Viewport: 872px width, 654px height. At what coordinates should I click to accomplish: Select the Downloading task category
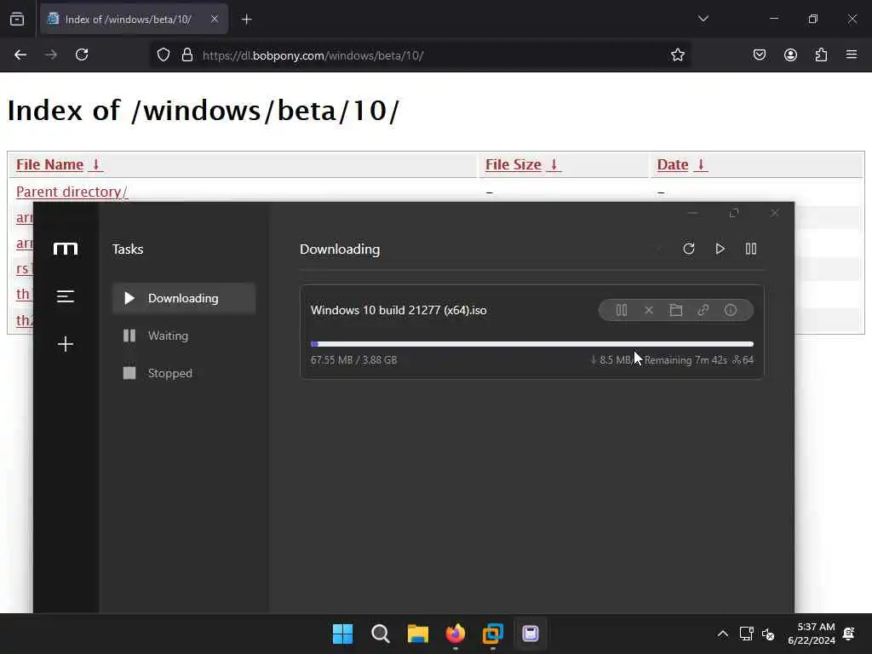[184, 298]
